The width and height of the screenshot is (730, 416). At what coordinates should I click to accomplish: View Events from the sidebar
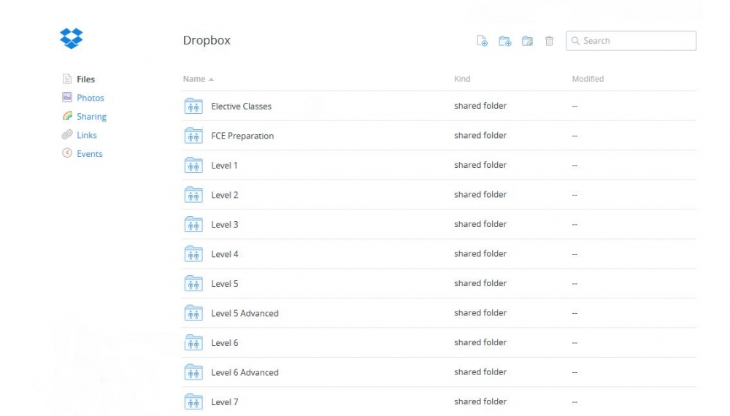tap(89, 154)
